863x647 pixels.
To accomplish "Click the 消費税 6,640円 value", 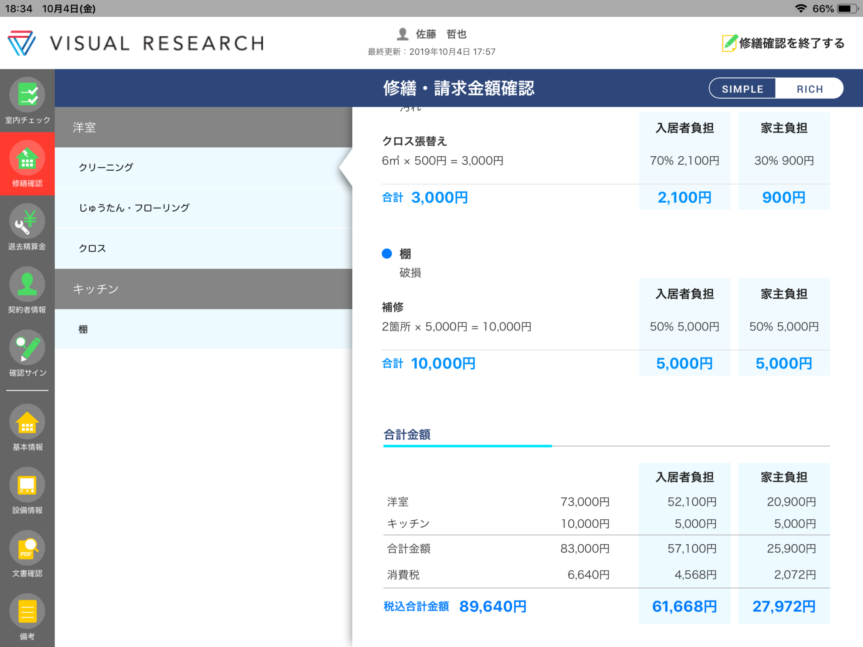I will 588,574.
